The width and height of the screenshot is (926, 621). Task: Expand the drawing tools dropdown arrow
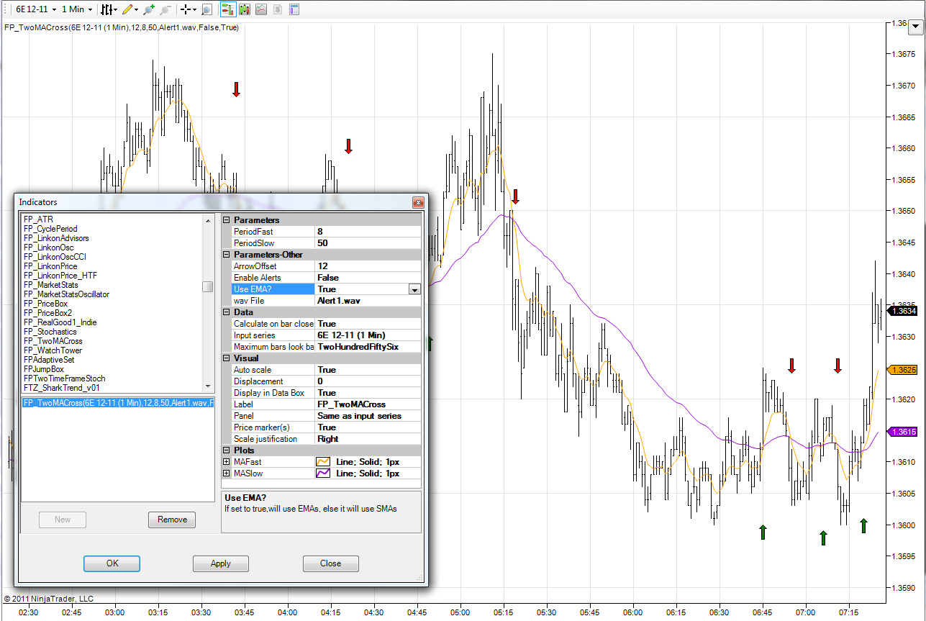click(x=137, y=9)
